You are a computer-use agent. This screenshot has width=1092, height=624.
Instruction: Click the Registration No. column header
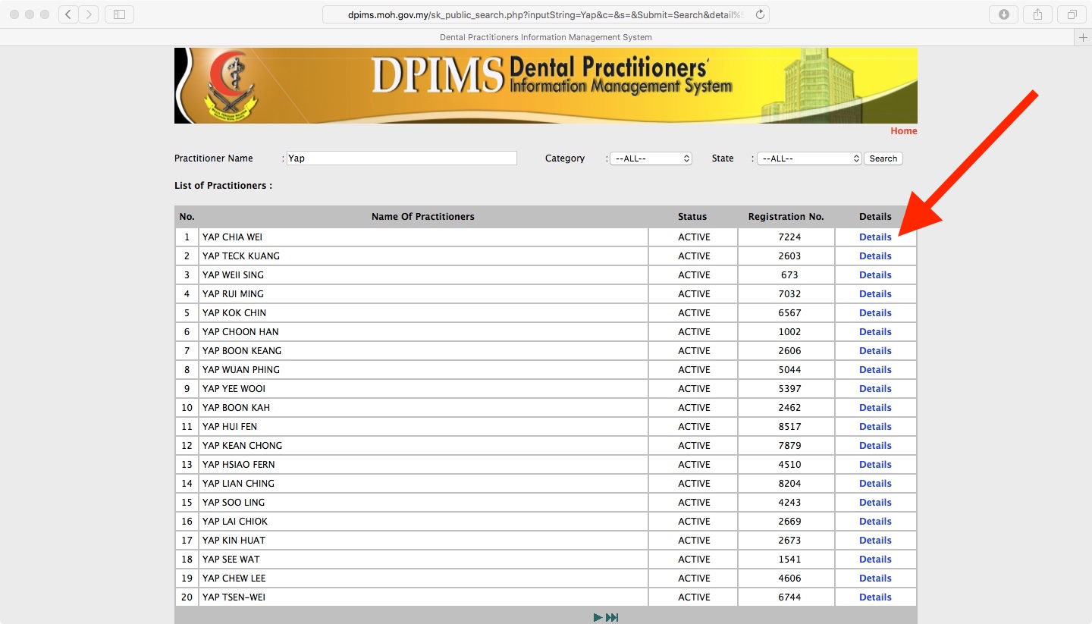(786, 217)
